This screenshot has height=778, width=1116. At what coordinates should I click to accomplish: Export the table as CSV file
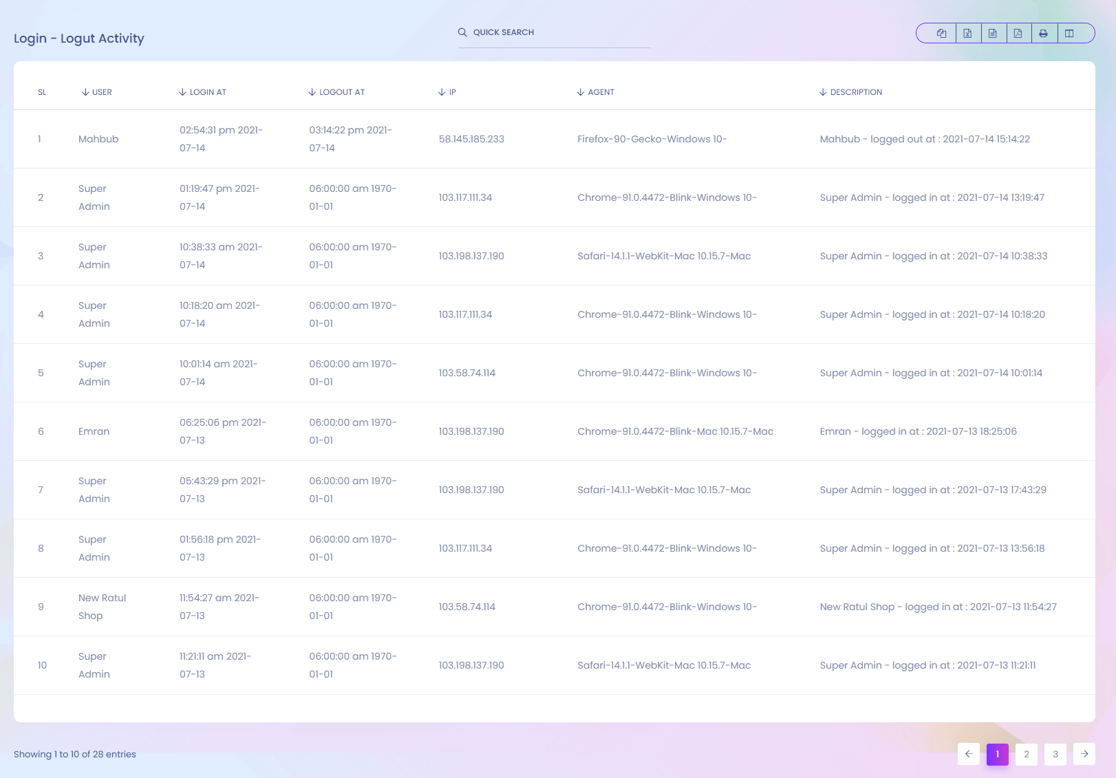993,33
